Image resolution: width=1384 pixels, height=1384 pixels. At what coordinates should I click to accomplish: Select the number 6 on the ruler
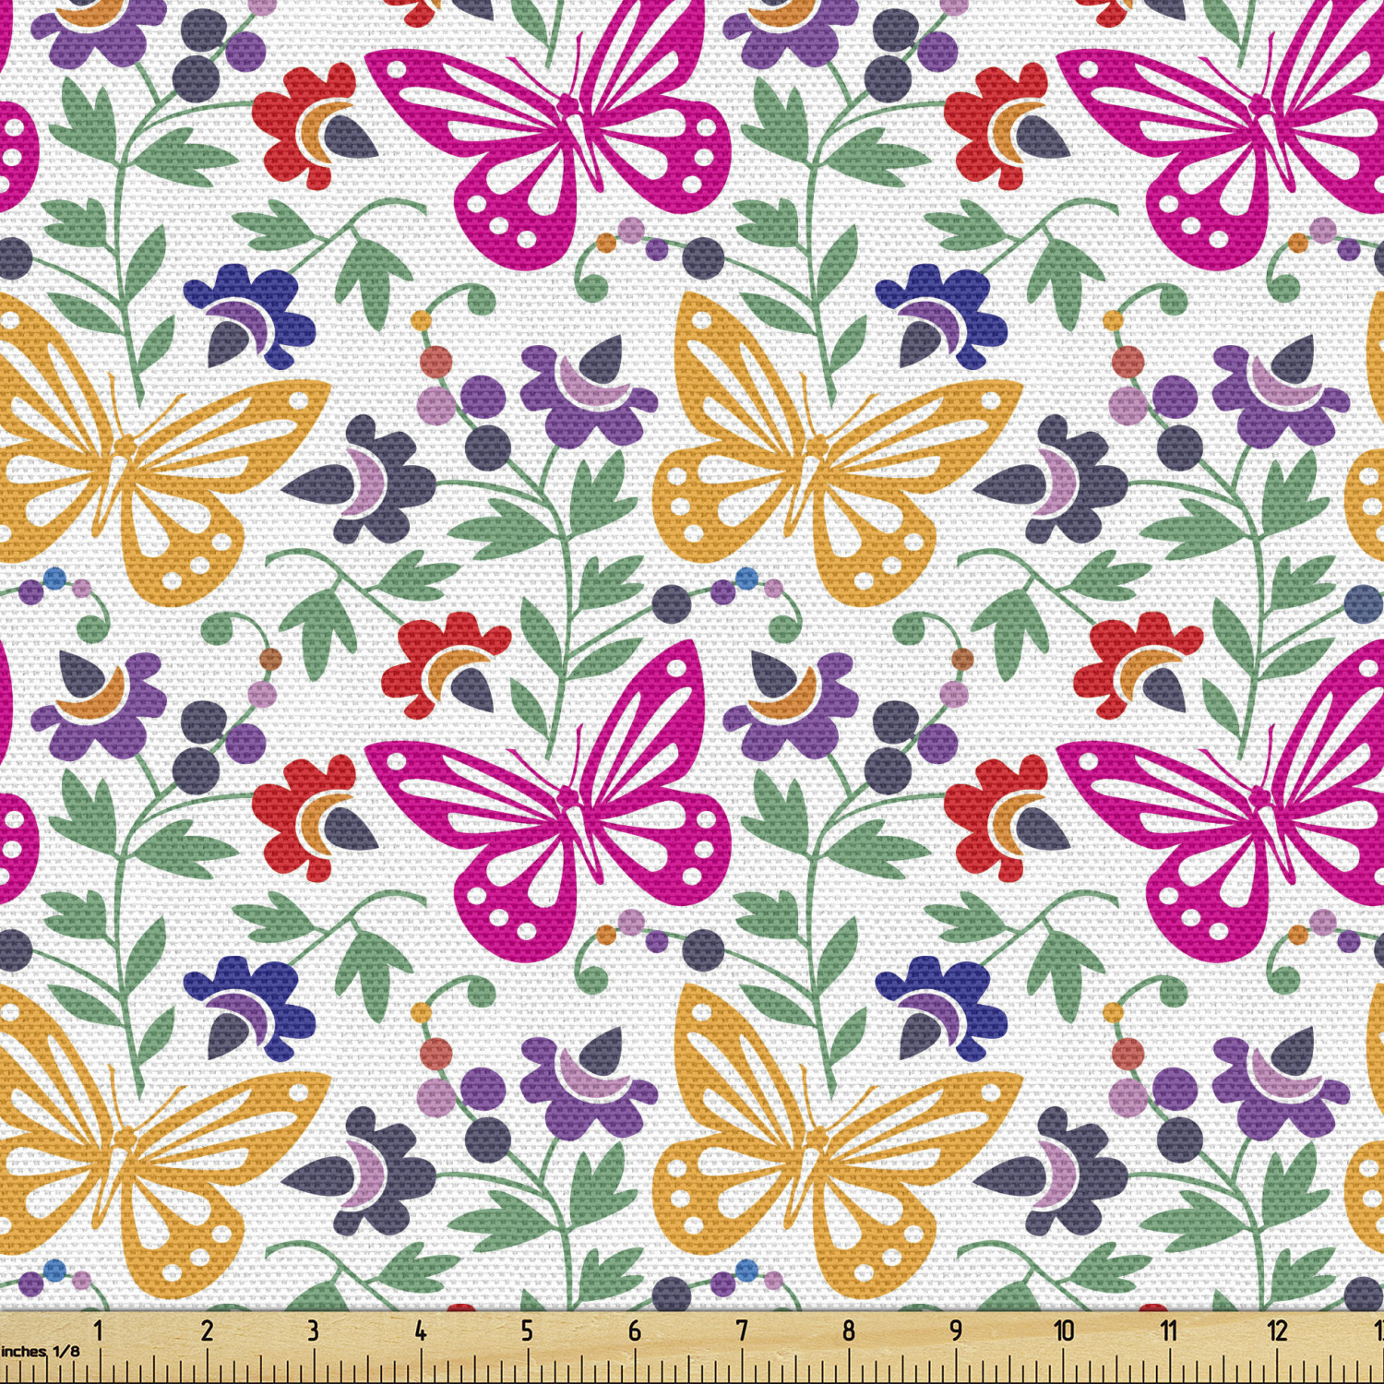tap(635, 1330)
